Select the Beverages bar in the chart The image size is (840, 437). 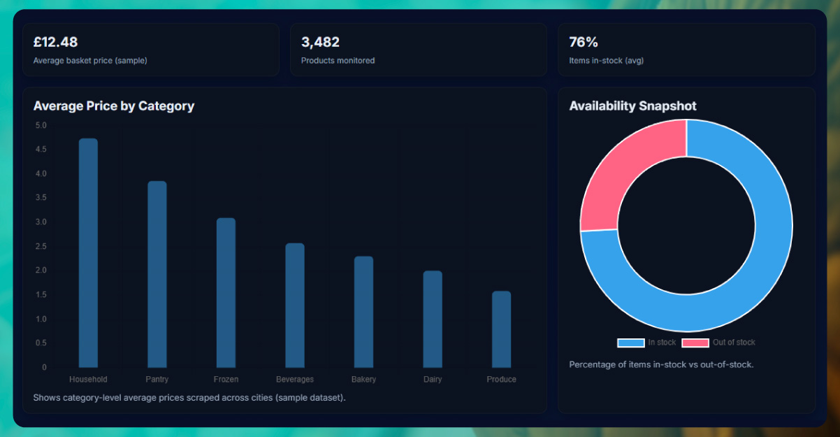(x=295, y=305)
